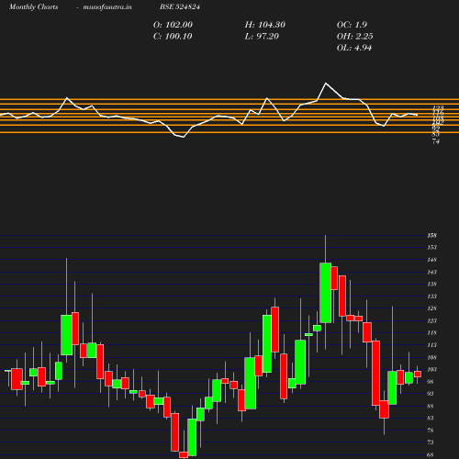
Task: Select price axis label 128
Action: [x=432, y=308]
